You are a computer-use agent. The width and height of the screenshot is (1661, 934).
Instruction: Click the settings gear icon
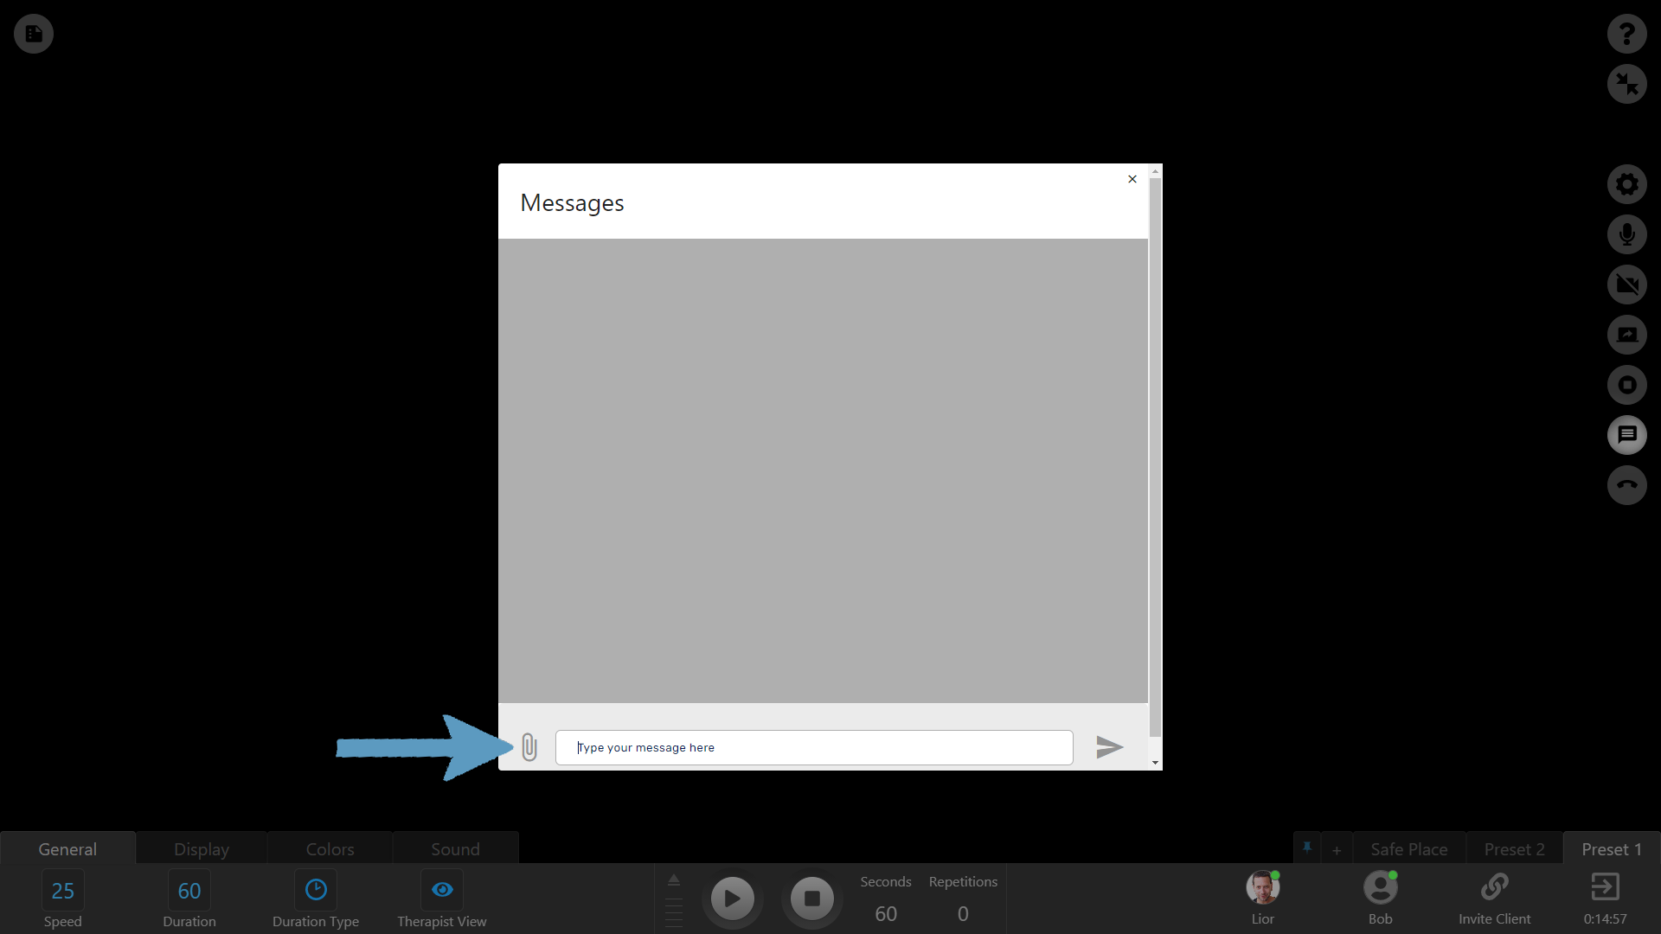pos(1626,184)
